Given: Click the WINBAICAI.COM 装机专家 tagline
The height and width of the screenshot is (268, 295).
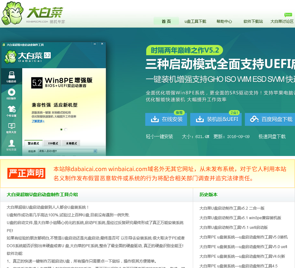Looking at the screenshot, I should tap(46, 22).
